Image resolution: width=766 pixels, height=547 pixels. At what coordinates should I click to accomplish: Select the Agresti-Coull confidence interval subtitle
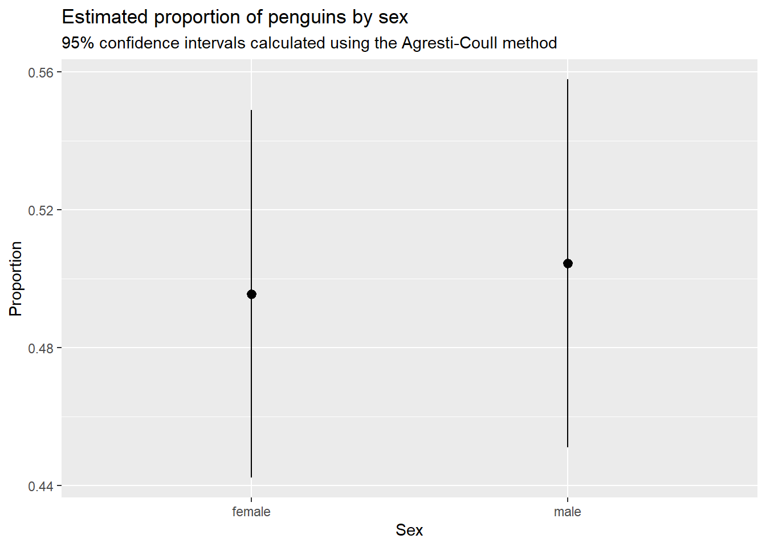309,43
